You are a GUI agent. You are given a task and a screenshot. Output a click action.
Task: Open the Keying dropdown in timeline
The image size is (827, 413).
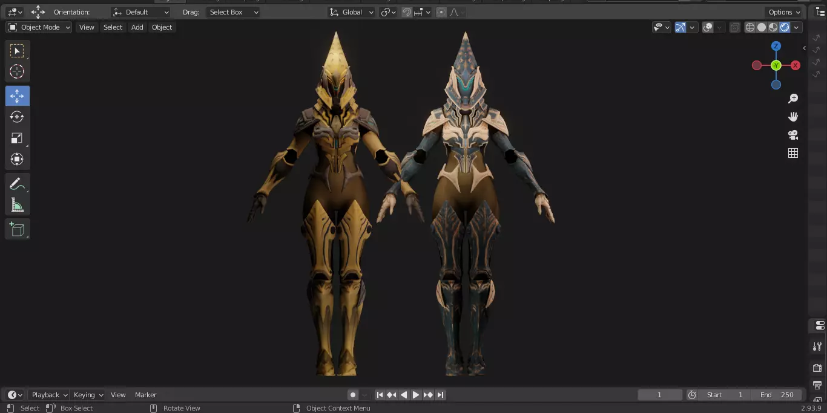(88, 395)
